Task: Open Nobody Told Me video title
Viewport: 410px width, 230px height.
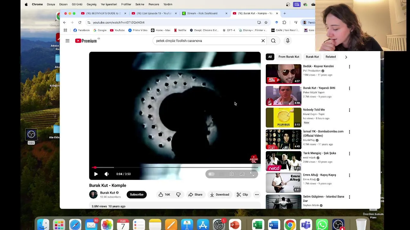Action: point(314,110)
